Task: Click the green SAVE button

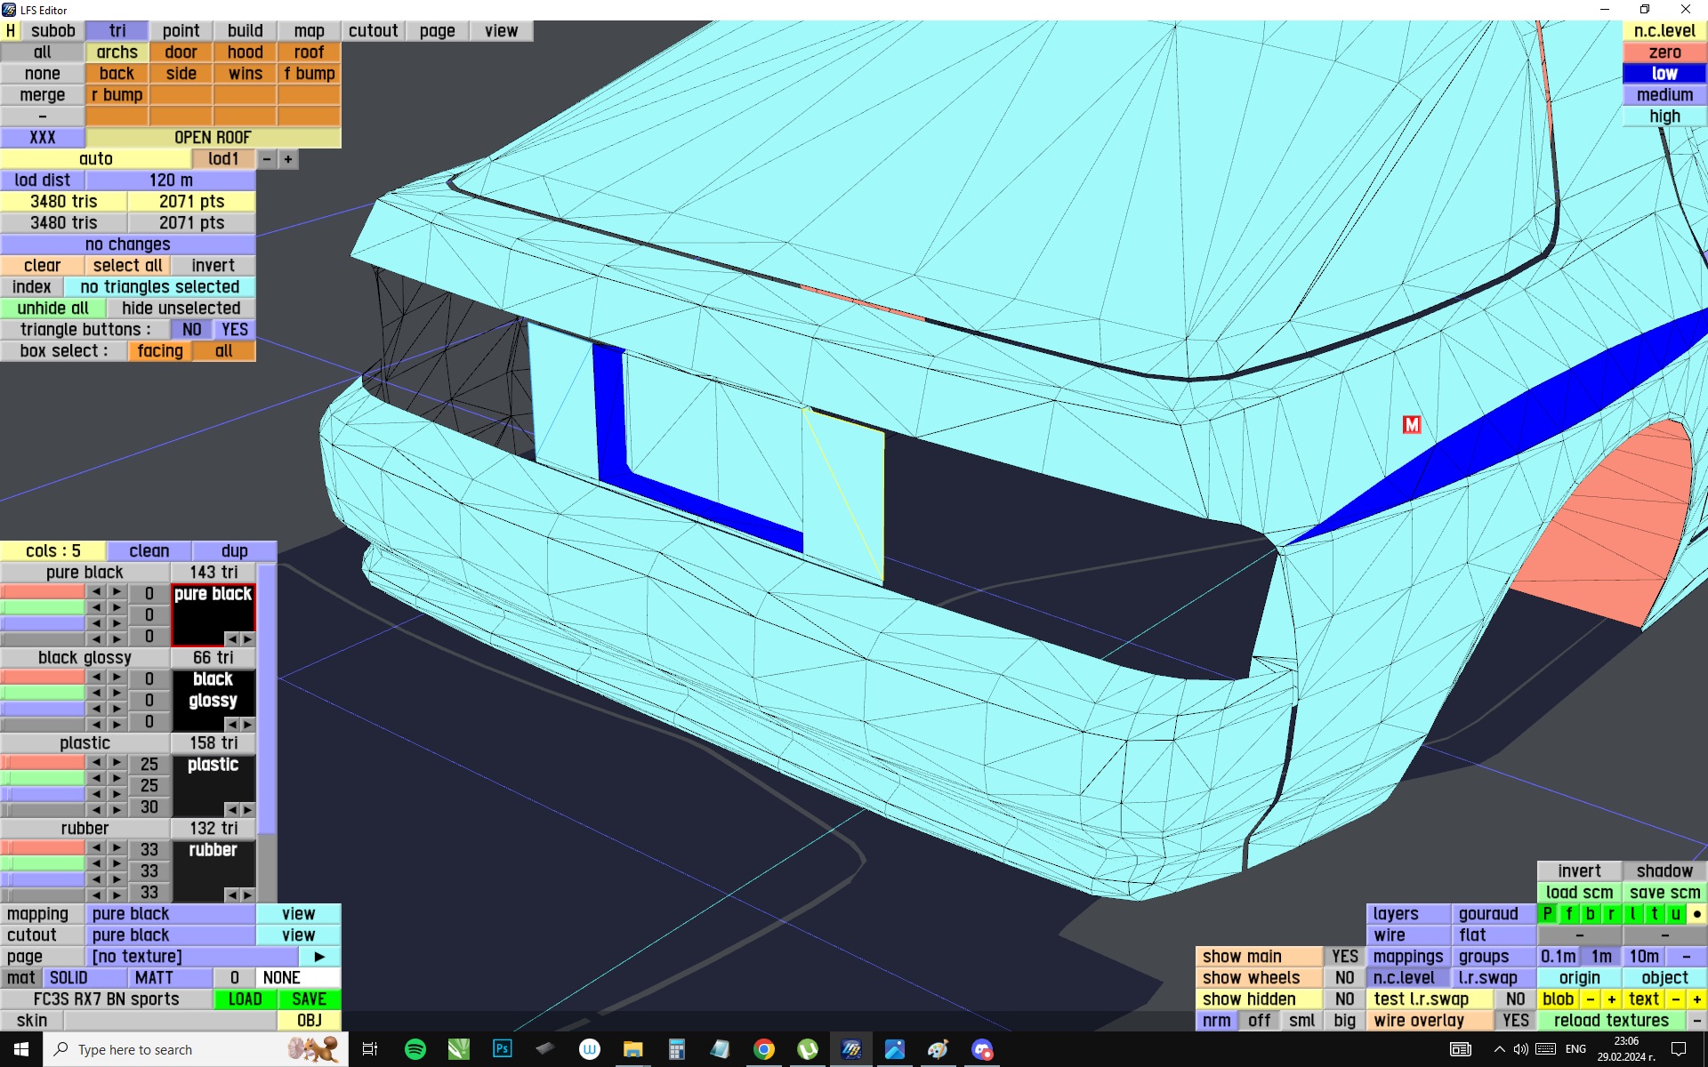Action: tap(309, 999)
